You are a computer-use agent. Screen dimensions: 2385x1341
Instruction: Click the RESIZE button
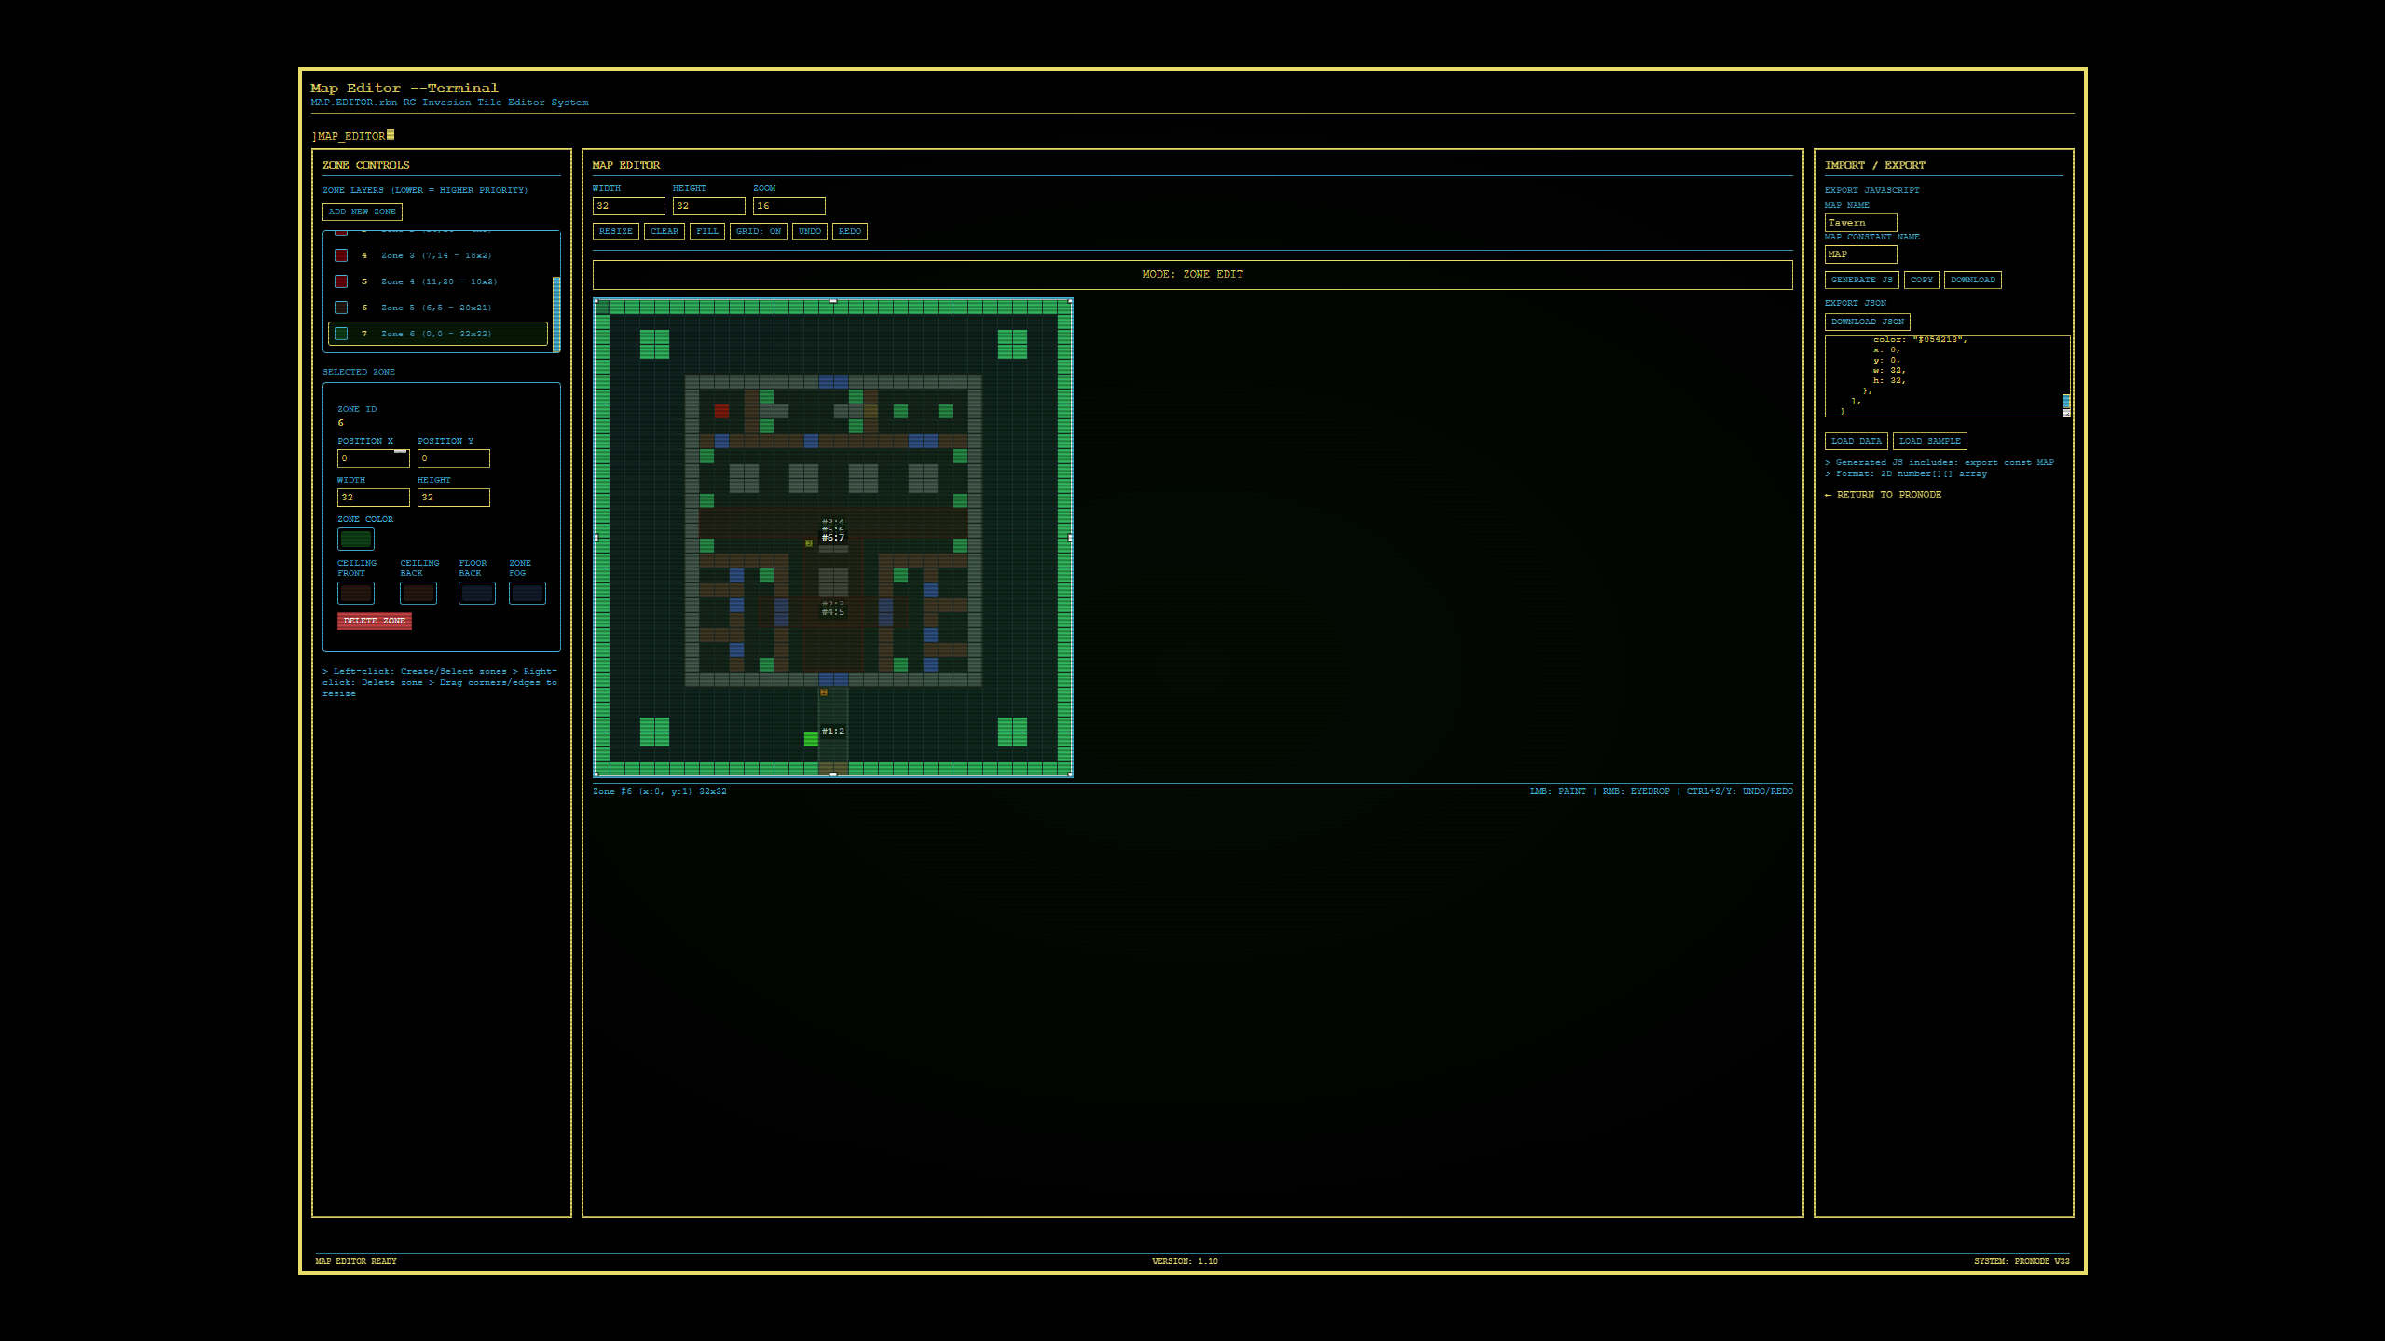pos(616,231)
